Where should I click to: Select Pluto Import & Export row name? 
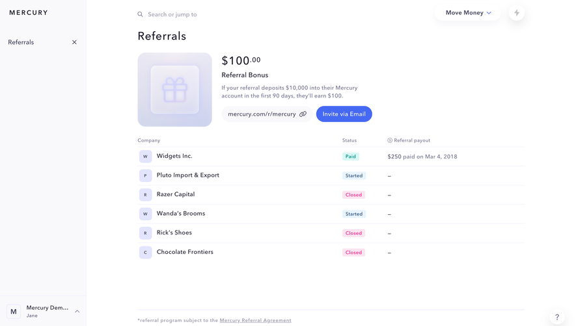(187, 175)
